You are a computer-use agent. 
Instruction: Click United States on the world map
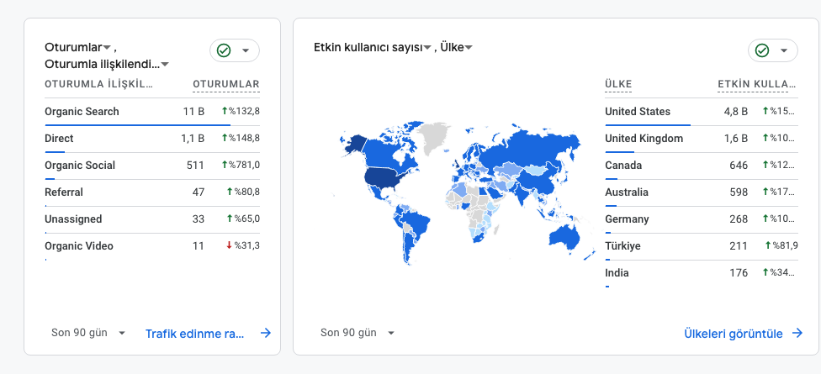[x=379, y=177]
